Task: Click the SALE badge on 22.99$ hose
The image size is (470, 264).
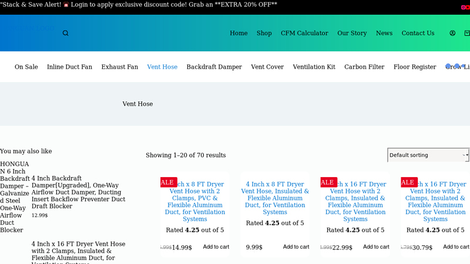Action: click(x=328, y=182)
